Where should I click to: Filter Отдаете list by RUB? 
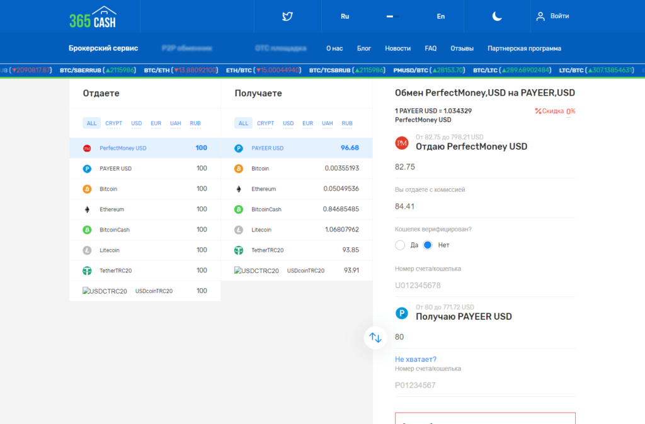pyautogui.click(x=195, y=123)
